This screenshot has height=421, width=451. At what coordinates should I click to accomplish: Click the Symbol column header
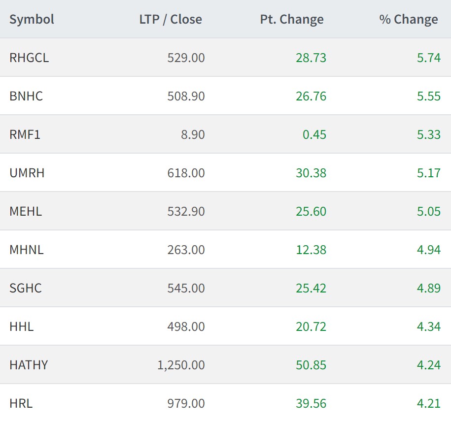point(32,19)
